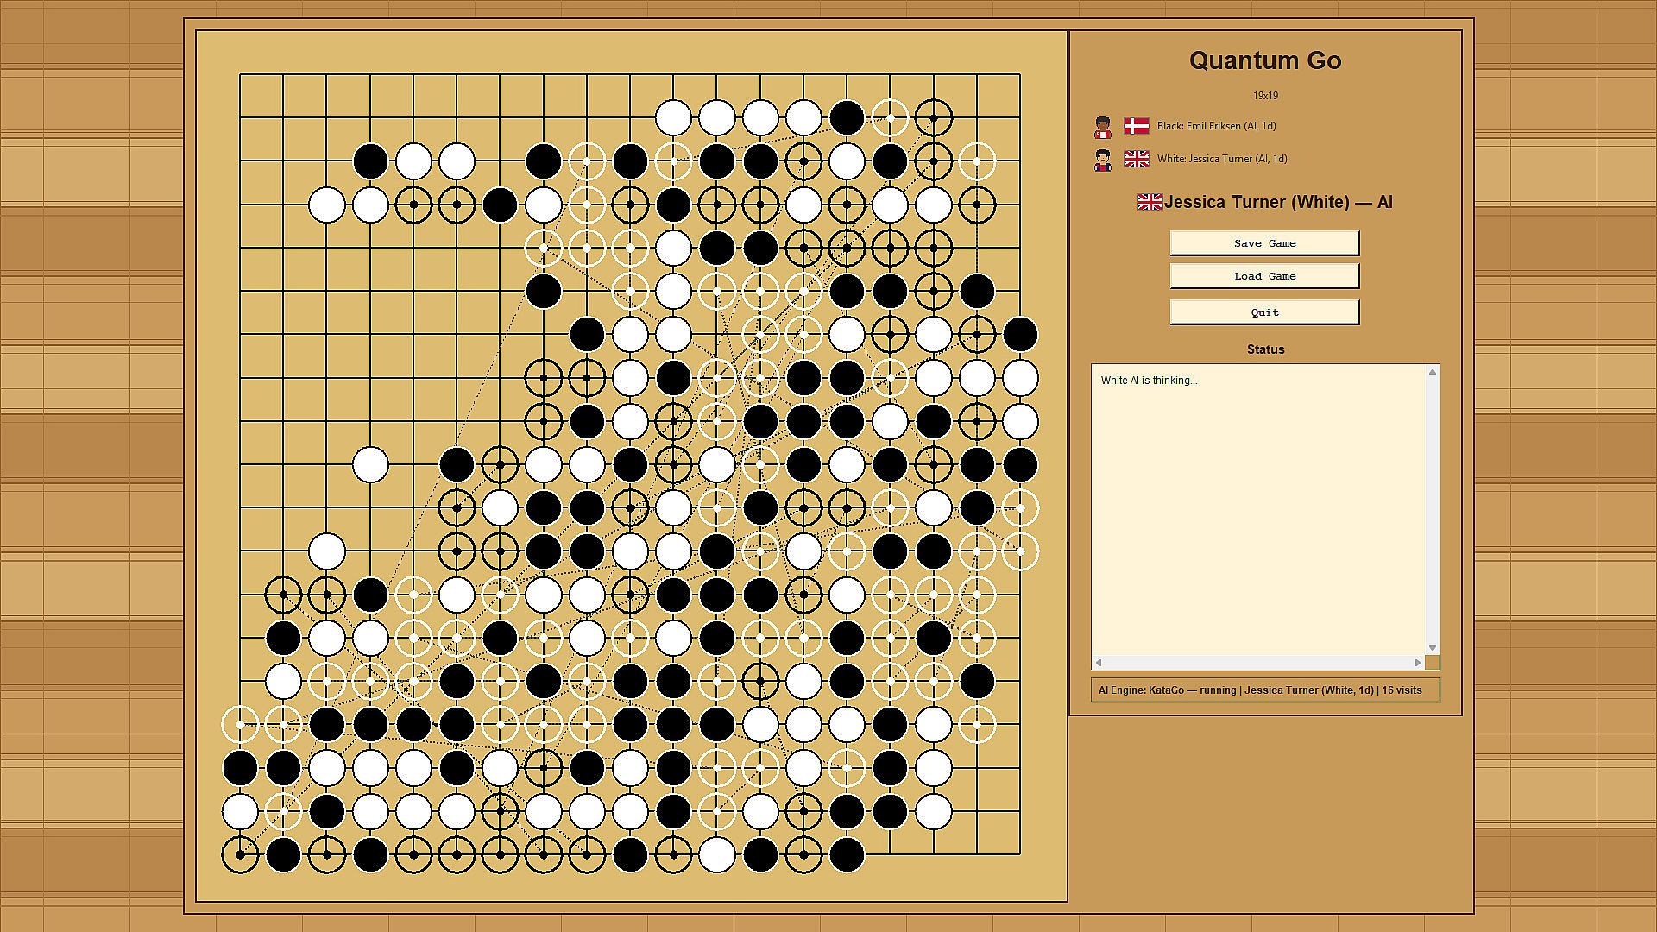
Task: Place a stone on the board's top-right corner
Action: (1020, 75)
